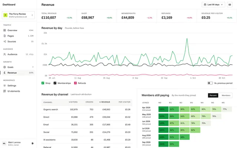Image resolution: width=237 pixels, height=148 pixels.
Task: Open Pages in sidebar
Action: coord(18,36)
